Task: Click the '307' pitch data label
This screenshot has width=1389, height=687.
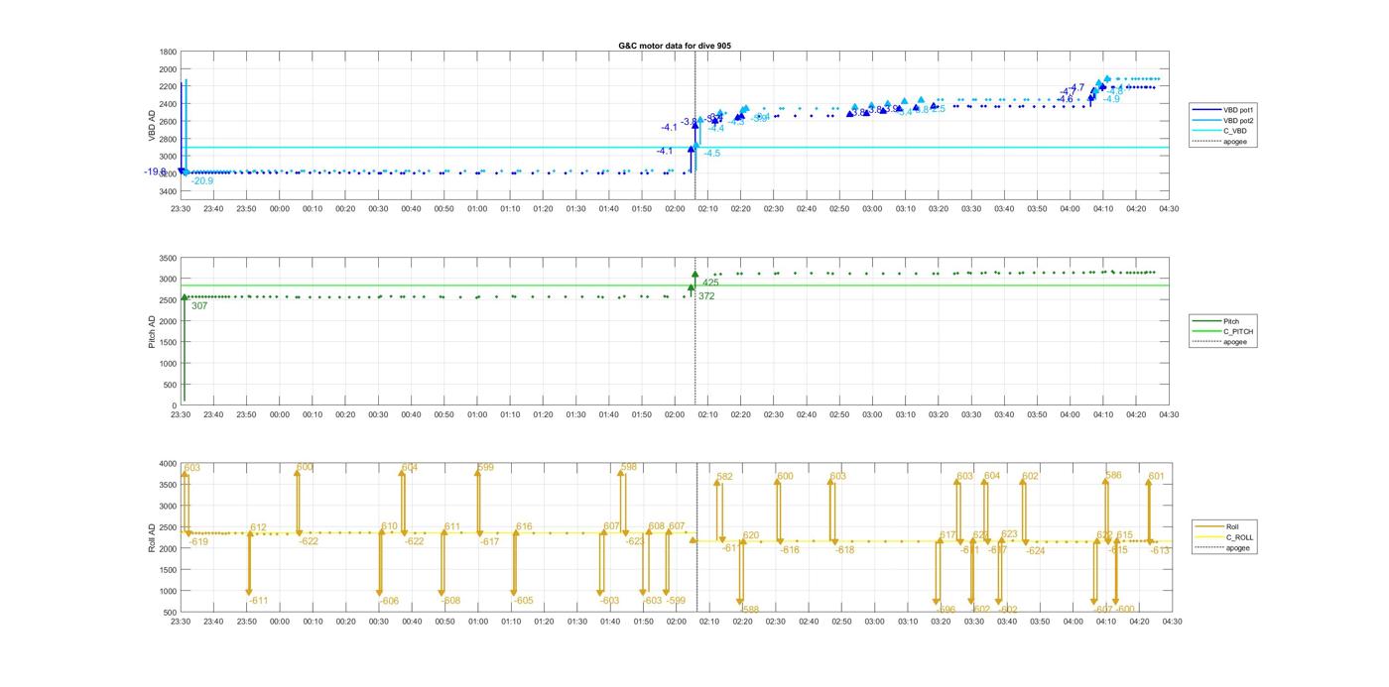Action: point(199,306)
